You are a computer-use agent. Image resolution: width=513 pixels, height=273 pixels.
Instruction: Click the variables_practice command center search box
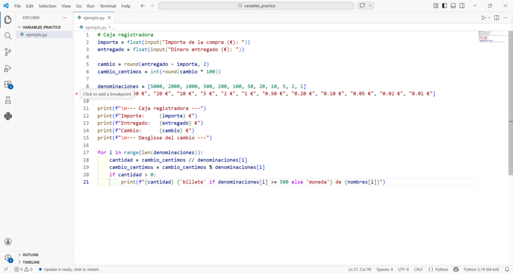tap(257, 6)
